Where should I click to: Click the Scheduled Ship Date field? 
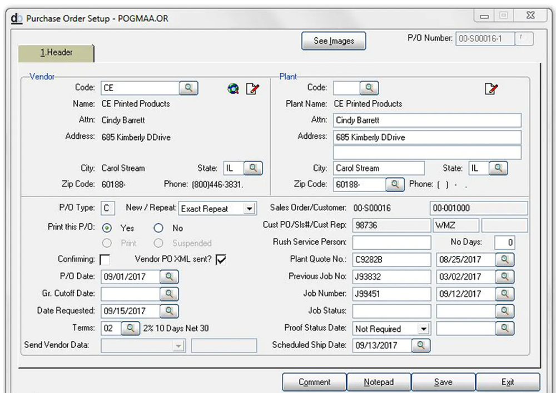click(x=383, y=345)
